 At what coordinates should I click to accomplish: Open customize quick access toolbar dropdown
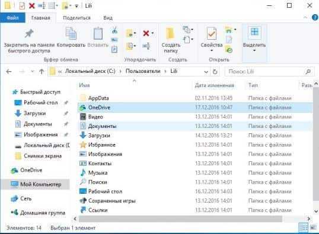click(76, 7)
